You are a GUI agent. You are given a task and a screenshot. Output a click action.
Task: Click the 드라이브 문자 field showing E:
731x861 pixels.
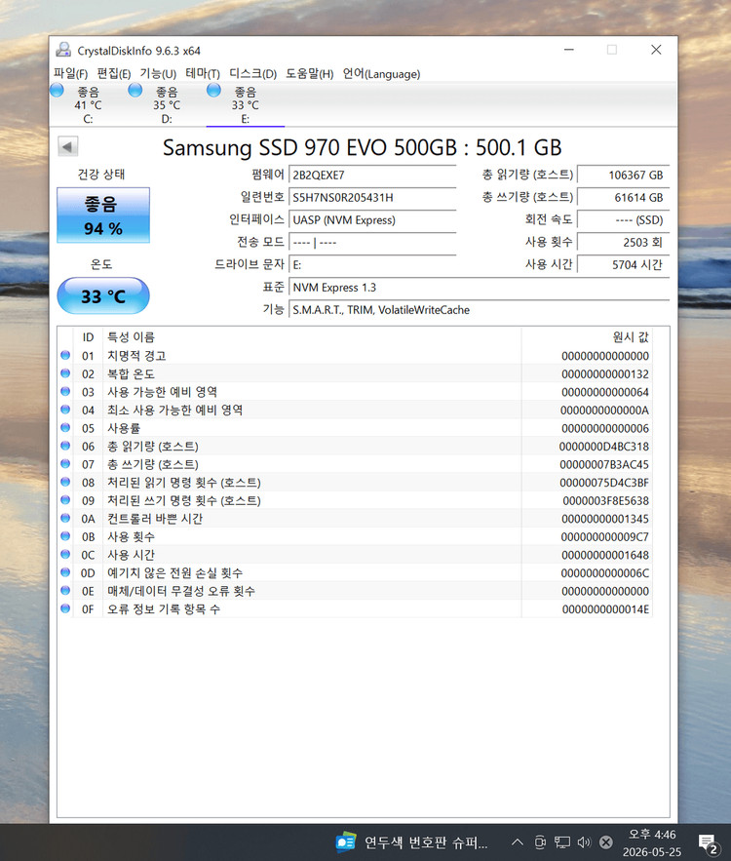372,265
